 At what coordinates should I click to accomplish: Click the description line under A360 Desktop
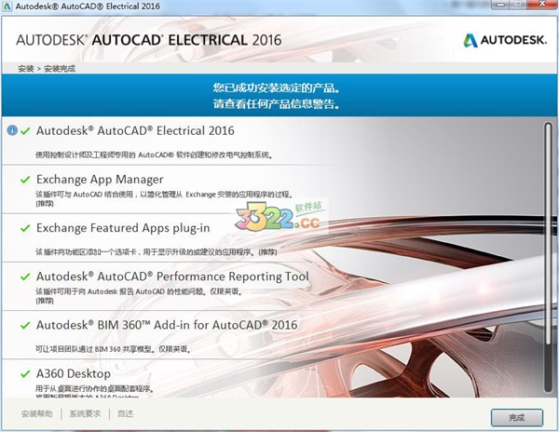tap(94, 388)
